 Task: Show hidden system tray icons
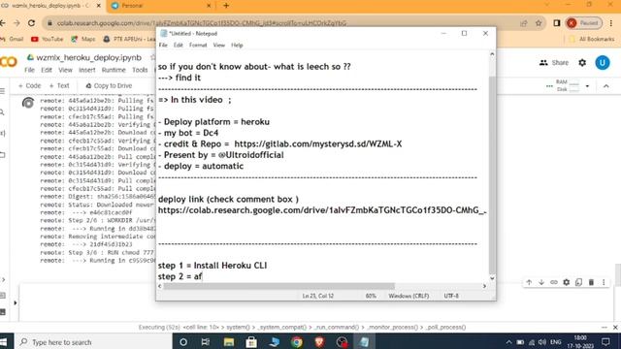(508, 342)
